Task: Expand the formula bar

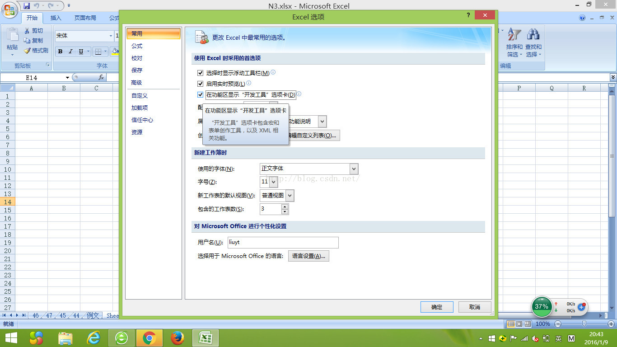Action: (613, 78)
